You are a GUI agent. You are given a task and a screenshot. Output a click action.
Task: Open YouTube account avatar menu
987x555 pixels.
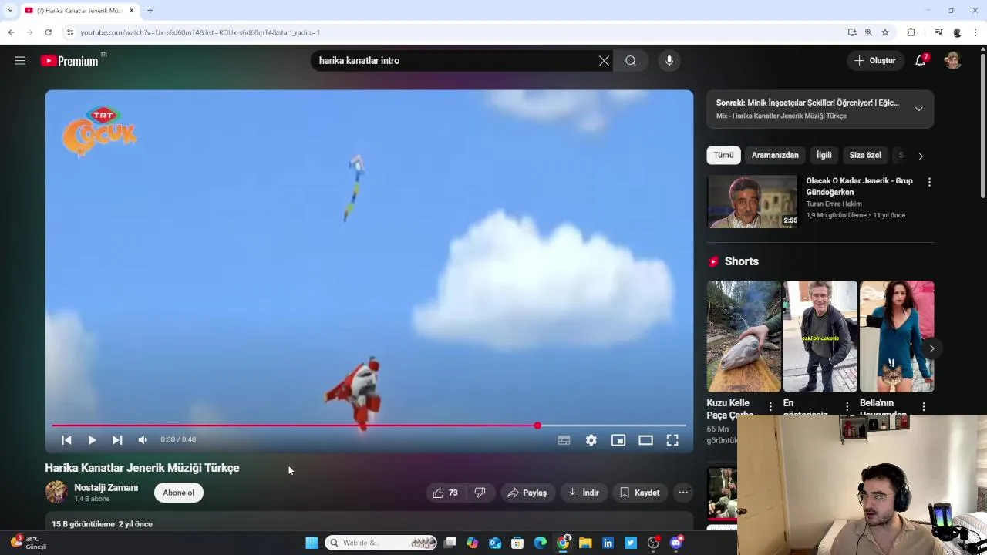[953, 60]
